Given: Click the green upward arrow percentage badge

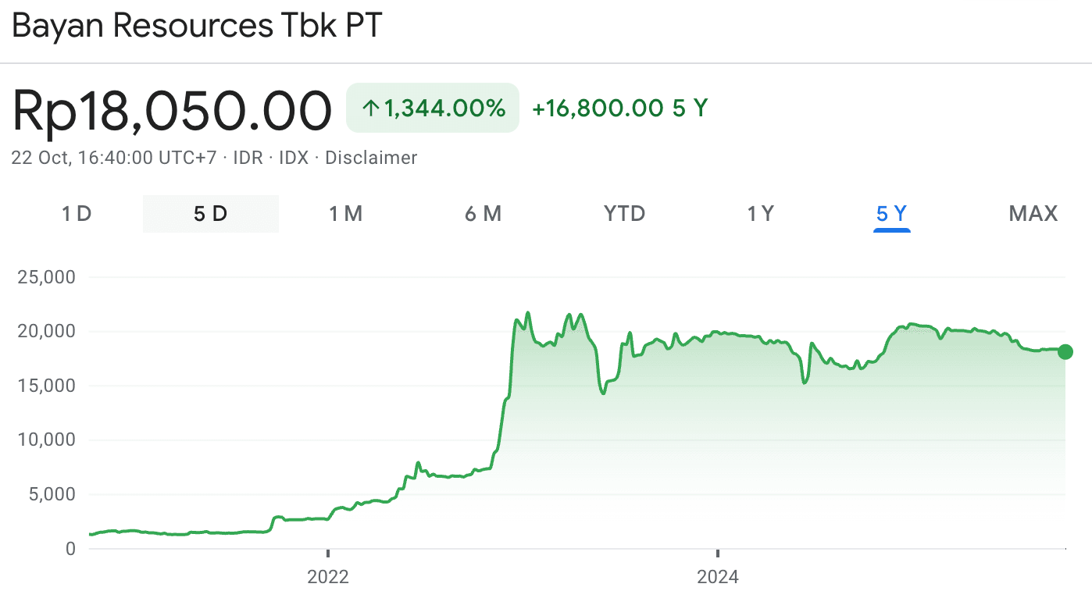Looking at the screenshot, I should pyautogui.click(x=432, y=107).
